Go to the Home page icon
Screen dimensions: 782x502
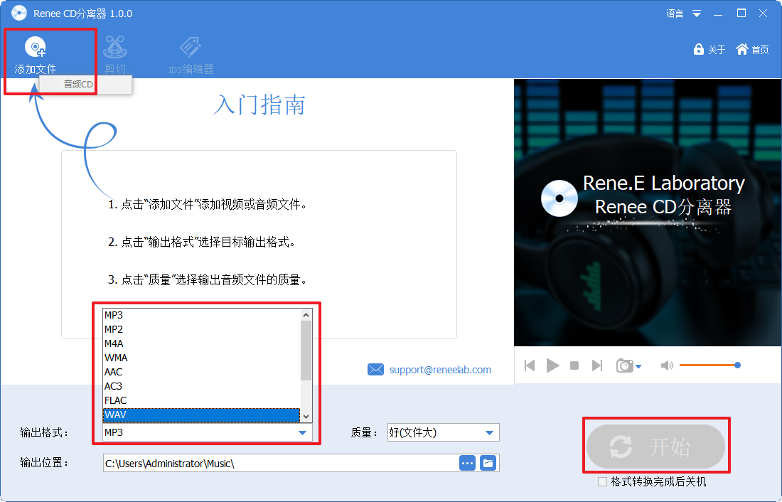tap(742, 49)
